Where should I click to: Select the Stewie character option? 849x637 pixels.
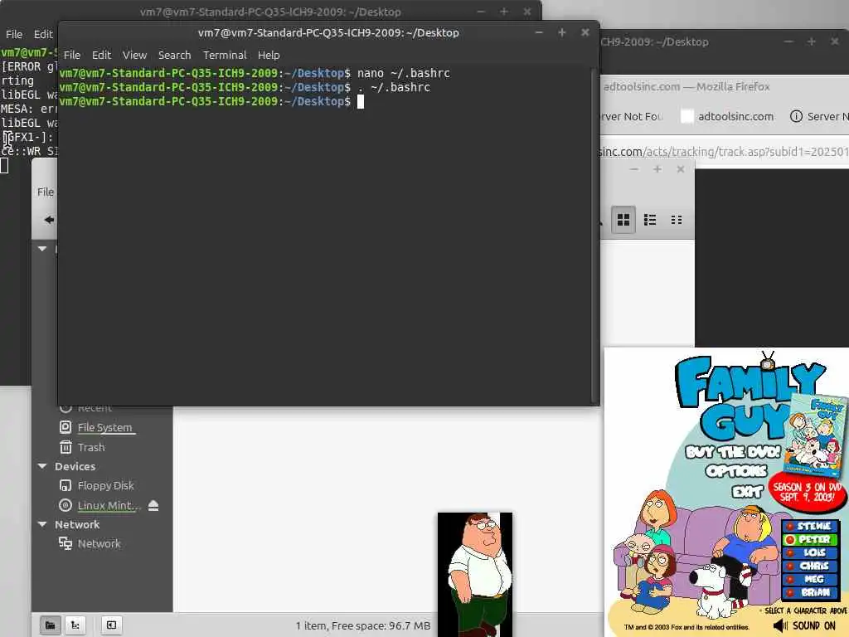point(810,526)
